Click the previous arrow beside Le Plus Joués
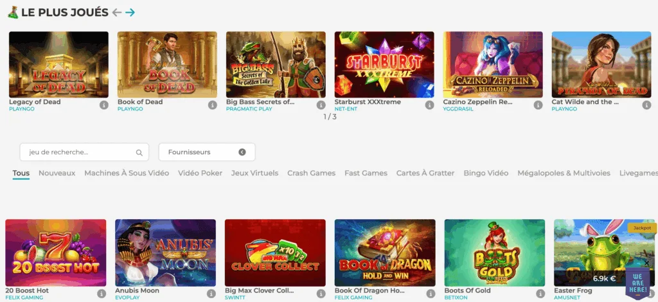 [x=116, y=12]
